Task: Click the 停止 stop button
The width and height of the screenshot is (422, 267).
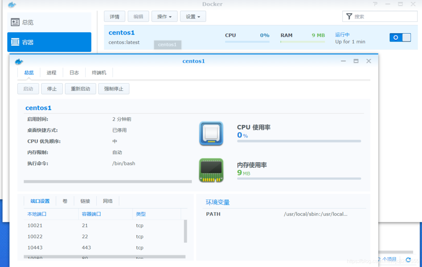Action: pyautogui.click(x=52, y=89)
